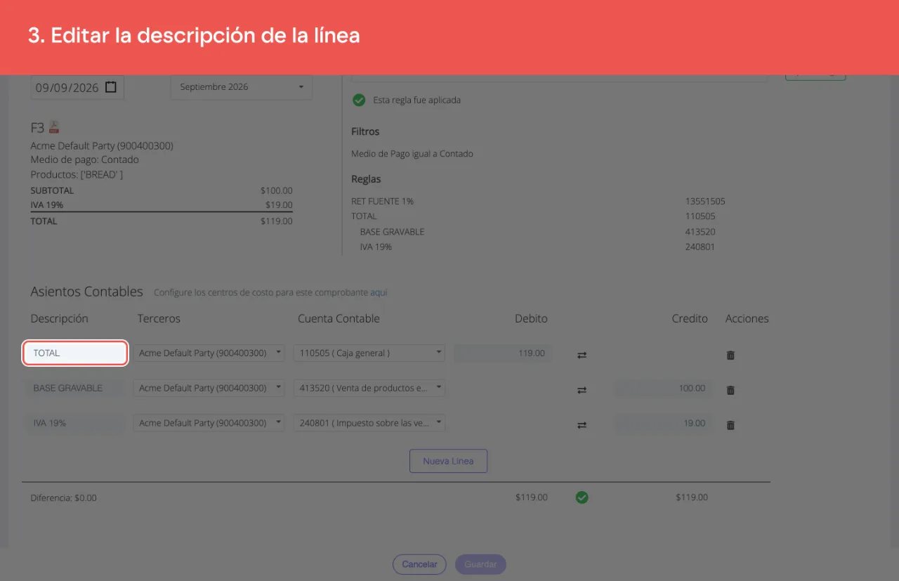899x581 pixels.
Task: Open calendar picker beside date 09/09/2026
Action: tap(111, 88)
